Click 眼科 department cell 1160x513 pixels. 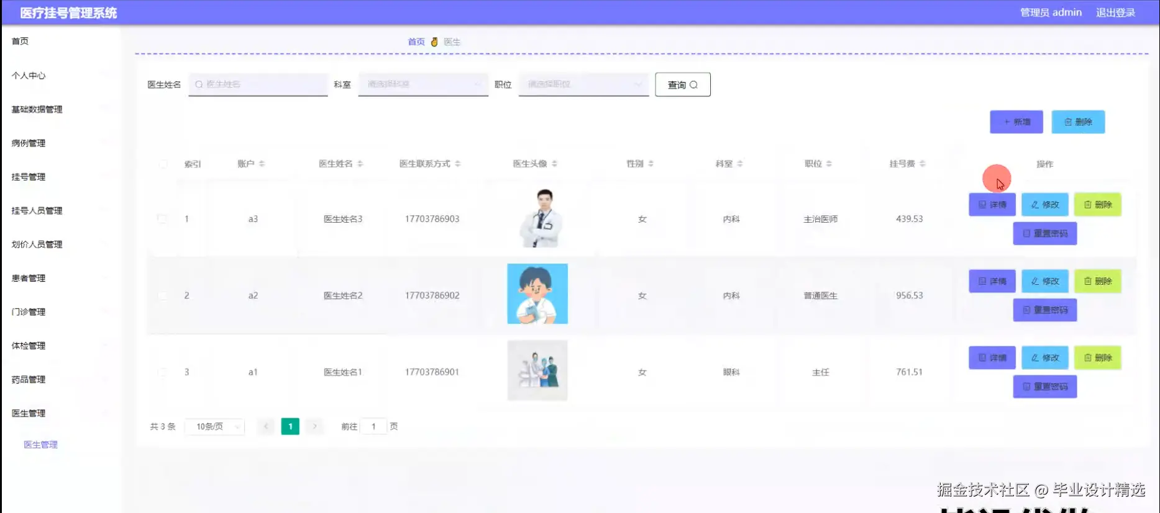[731, 372]
